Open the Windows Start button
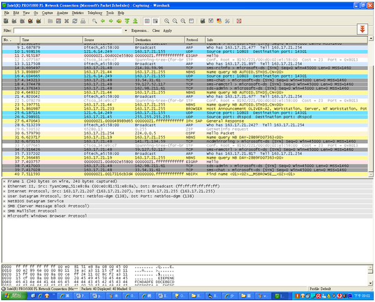375x302 pixels. [x=13, y=296]
